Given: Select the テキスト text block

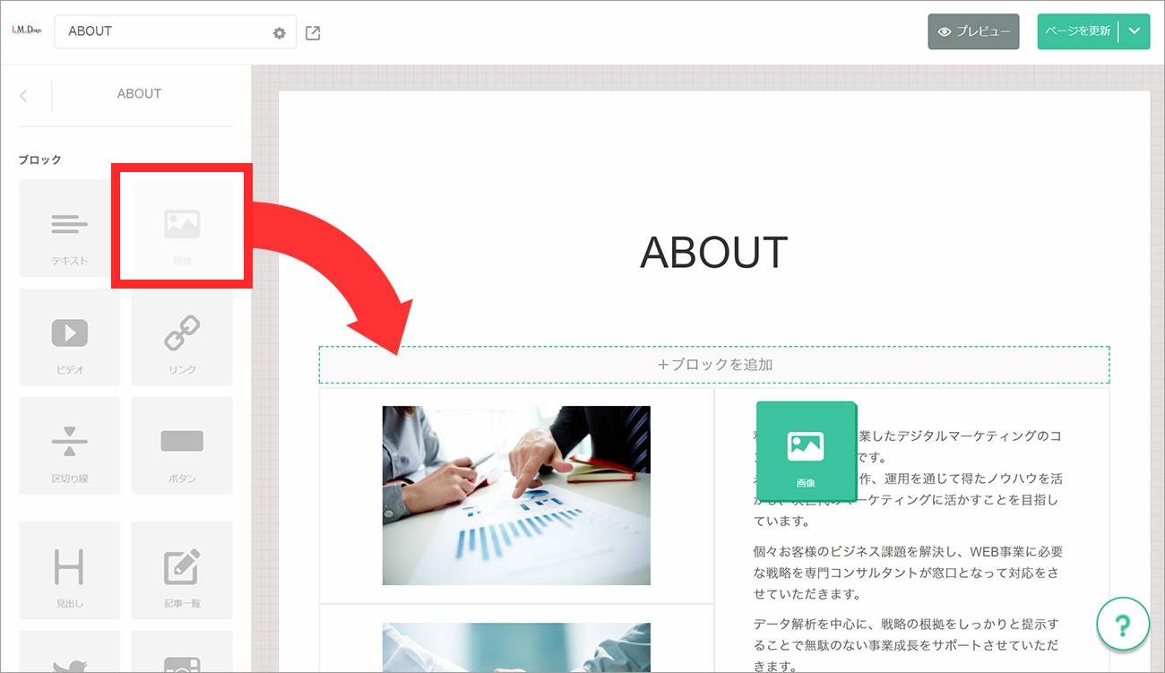Looking at the screenshot, I should [x=70, y=229].
